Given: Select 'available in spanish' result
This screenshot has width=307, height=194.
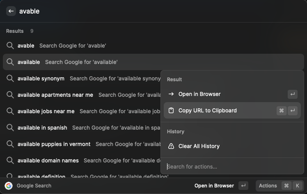Looking at the screenshot, I should point(82,128).
